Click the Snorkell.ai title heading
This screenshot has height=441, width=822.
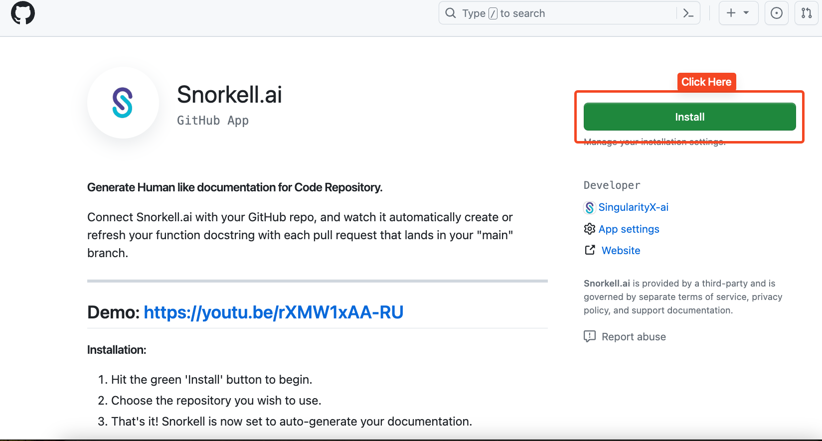click(229, 95)
